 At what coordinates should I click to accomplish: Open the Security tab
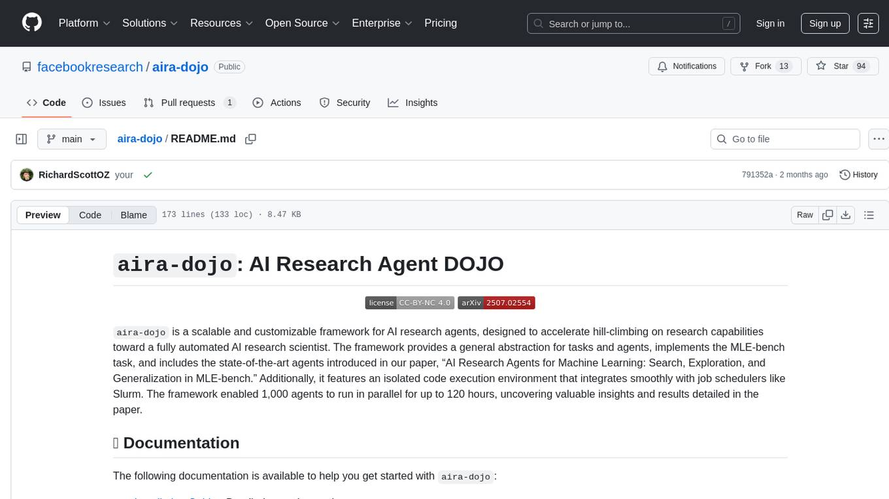tap(344, 103)
